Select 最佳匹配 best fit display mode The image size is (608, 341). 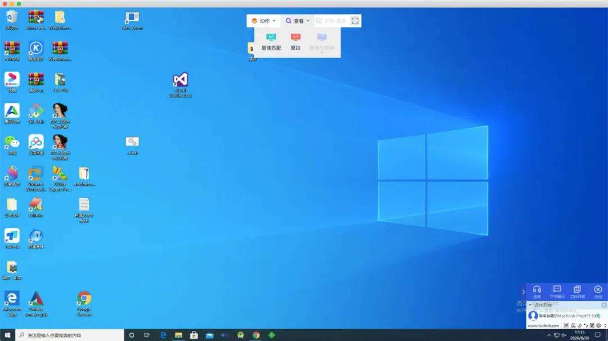(x=271, y=42)
